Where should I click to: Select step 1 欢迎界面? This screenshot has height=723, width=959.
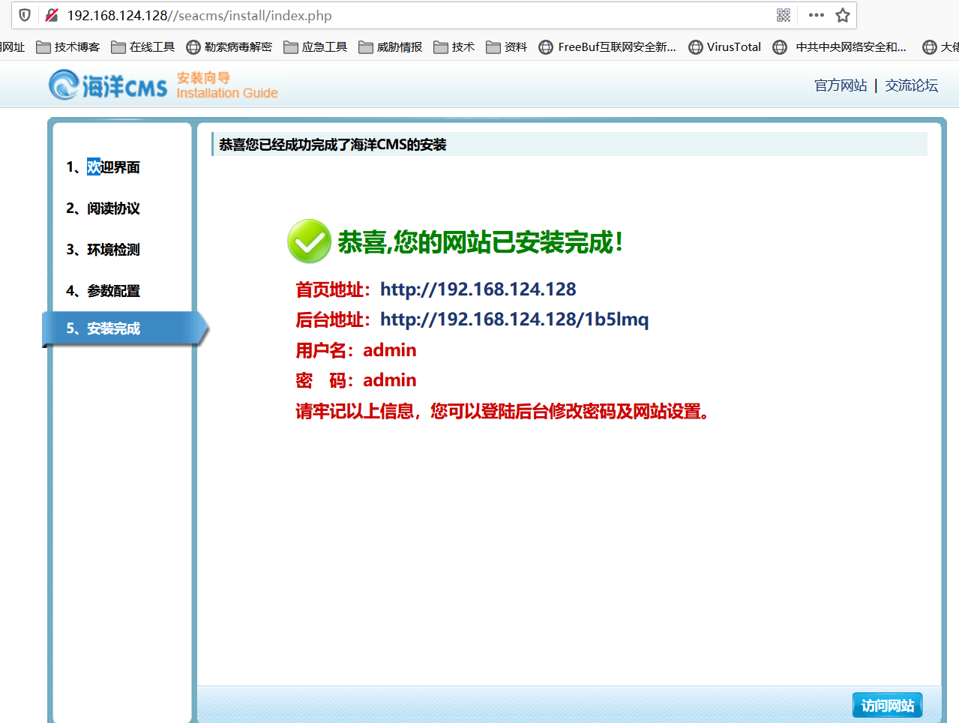tap(103, 166)
